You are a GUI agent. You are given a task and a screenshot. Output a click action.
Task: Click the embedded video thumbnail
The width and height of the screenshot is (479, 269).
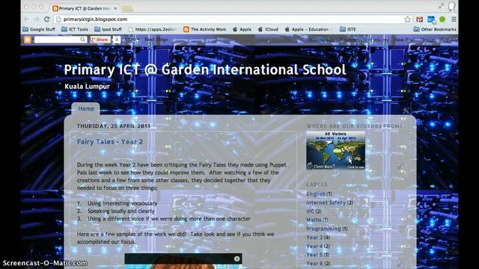point(183,261)
